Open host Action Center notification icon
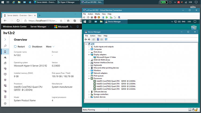Image resolution: width=201 pixels, height=113 pixels. [196, 2]
